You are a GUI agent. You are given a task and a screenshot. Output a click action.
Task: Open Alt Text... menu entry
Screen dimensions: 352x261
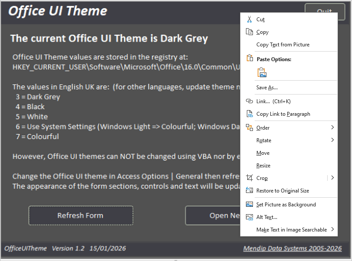click(x=289, y=217)
